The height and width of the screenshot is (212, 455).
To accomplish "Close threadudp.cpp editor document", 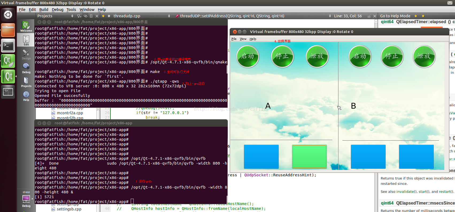I will tap(375, 16).
